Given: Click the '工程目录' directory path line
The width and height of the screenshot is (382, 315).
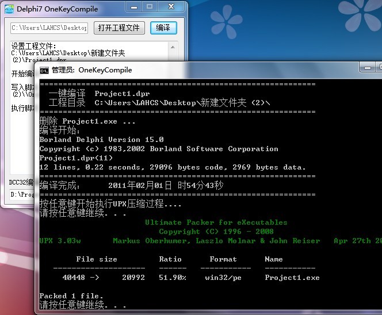Looking at the screenshot, I should click(x=159, y=103).
